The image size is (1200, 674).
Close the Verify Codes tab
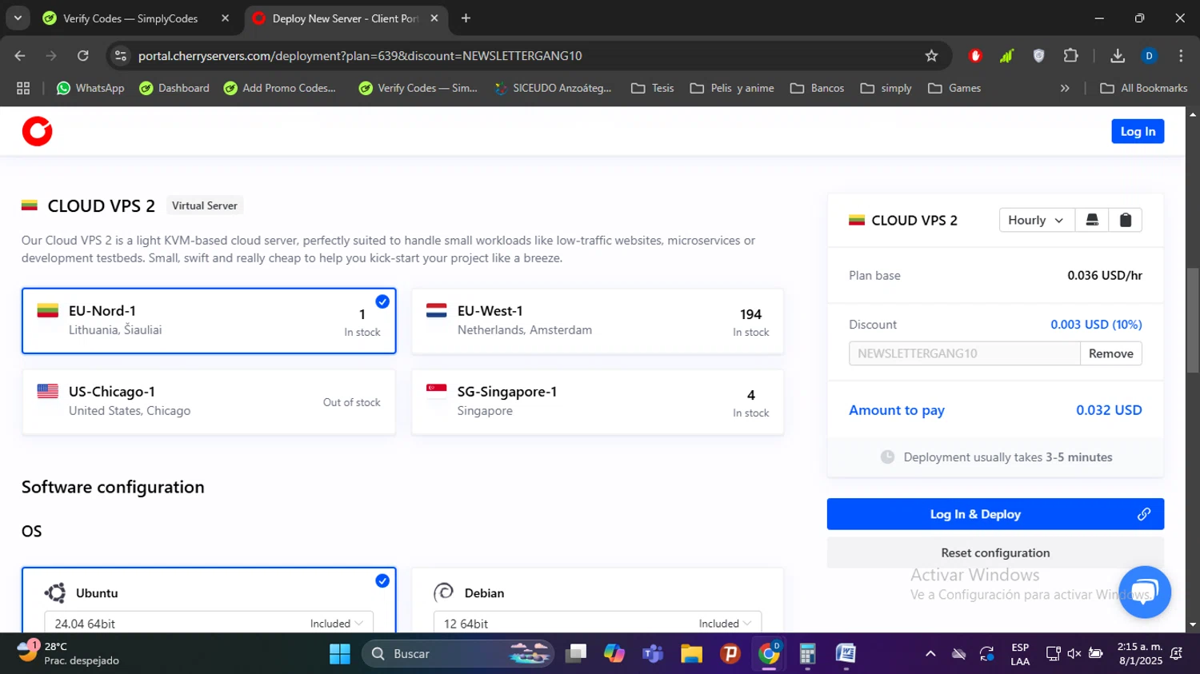[225, 18]
